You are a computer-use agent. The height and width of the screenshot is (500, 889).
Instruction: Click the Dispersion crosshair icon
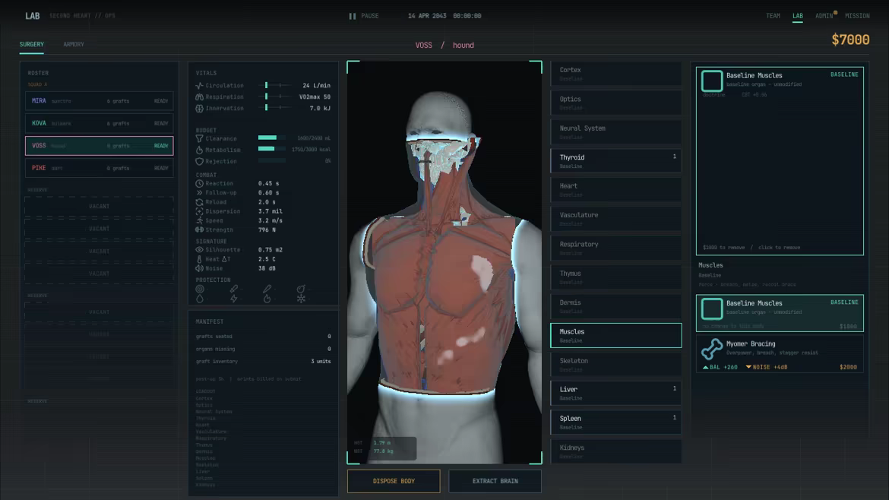tap(199, 211)
